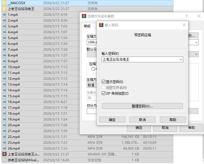Close the 输入密码 dialog
Viewport: 204px width, 164px height.
tap(184, 25)
